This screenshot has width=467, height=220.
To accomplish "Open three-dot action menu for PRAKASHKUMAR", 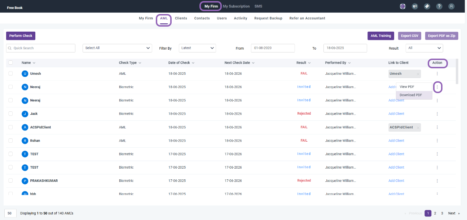I will pos(437,181).
